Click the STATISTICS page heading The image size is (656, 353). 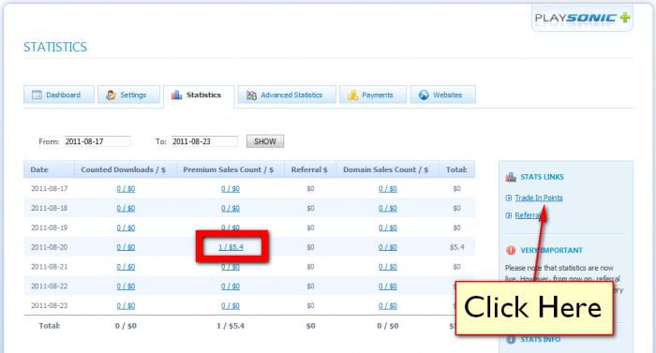pos(54,47)
